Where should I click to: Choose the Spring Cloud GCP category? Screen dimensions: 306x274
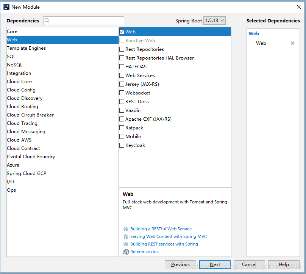pyautogui.click(x=62, y=173)
